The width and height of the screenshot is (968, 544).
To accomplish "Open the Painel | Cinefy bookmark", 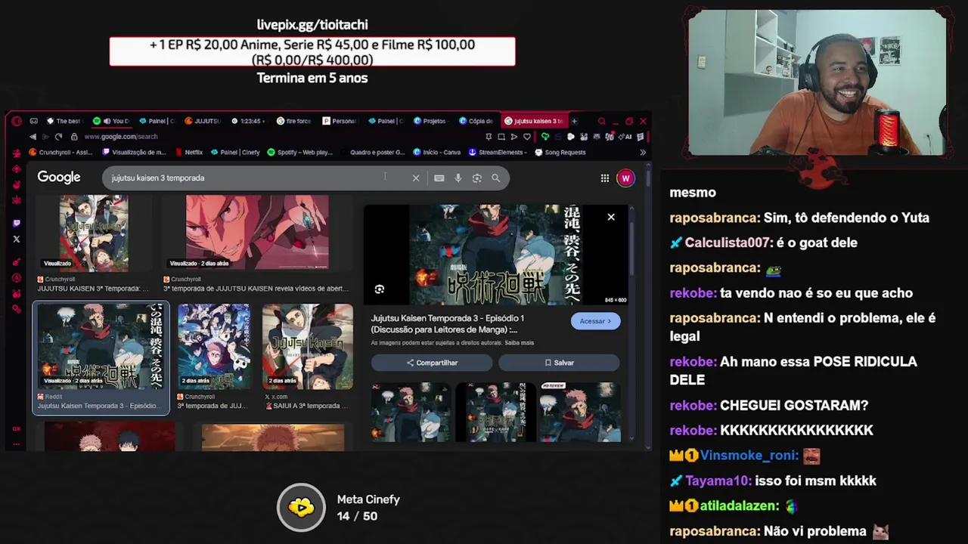I will tap(235, 152).
